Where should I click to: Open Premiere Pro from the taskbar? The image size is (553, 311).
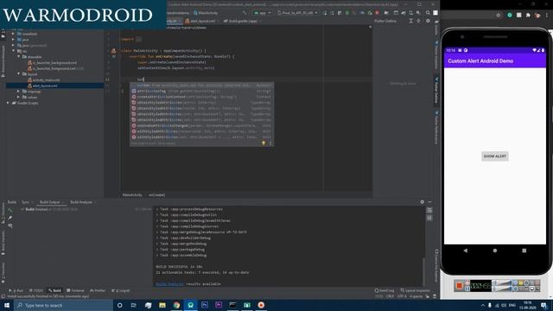coord(219,305)
